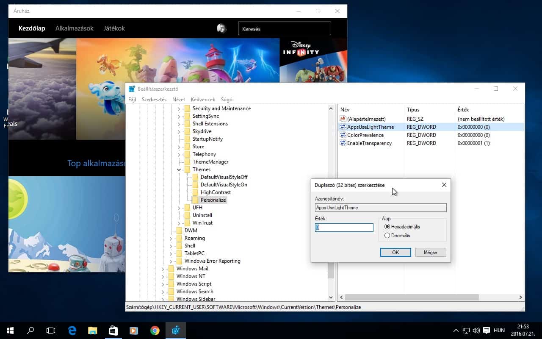Screen dimensions: 542x339
Task: Select DefaultVisualStyleOn folder icon
Action: 195,185
